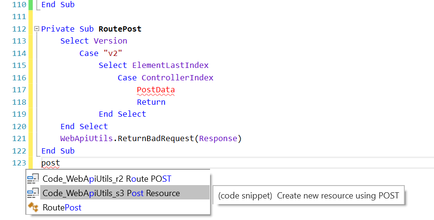
Task: Collapse the RoutePost sub with minus box
Action: (x=37, y=29)
